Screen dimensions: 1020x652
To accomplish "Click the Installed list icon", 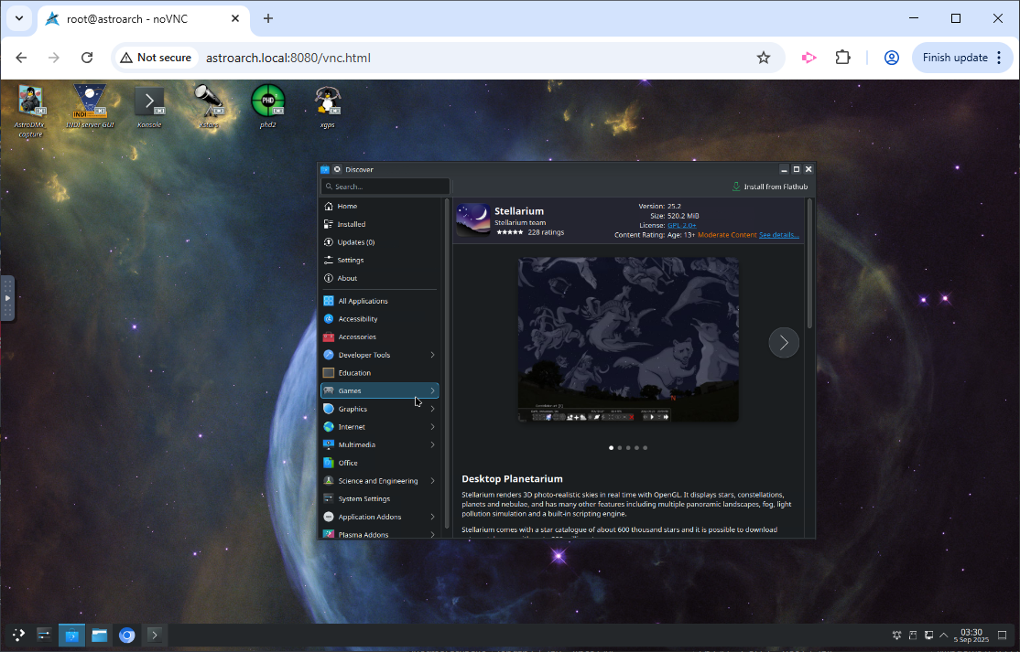I will [329, 224].
